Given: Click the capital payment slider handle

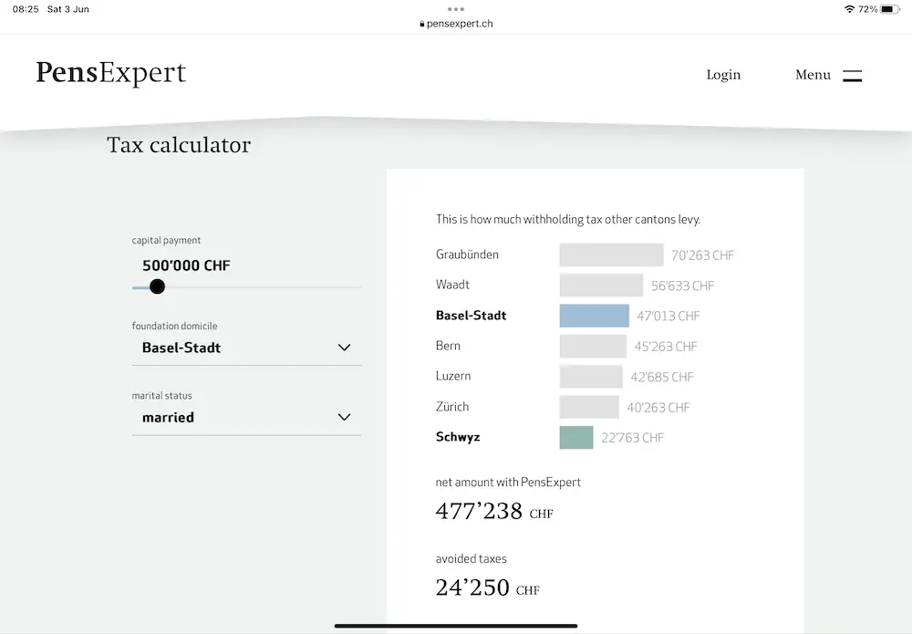Looking at the screenshot, I should (157, 286).
